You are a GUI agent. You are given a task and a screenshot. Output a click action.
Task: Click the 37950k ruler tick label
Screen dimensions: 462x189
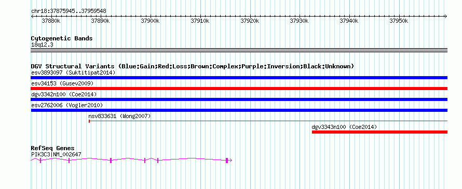point(399,21)
